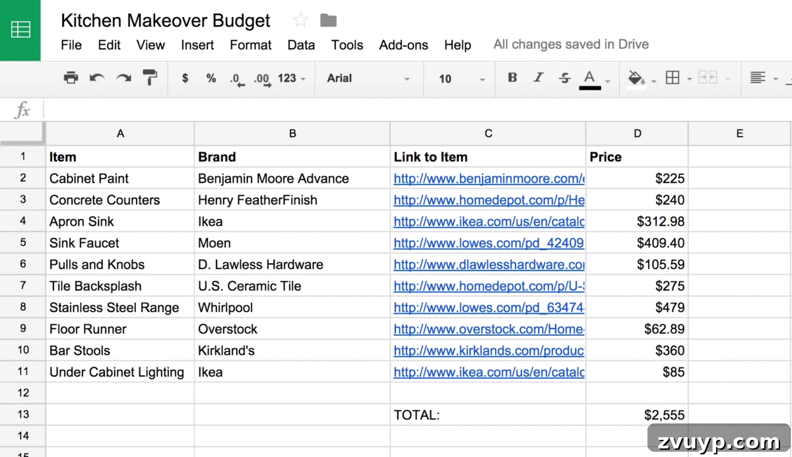Select the 'Cabinet Paint' cell
The image size is (792, 457).
tap(120, 178)
